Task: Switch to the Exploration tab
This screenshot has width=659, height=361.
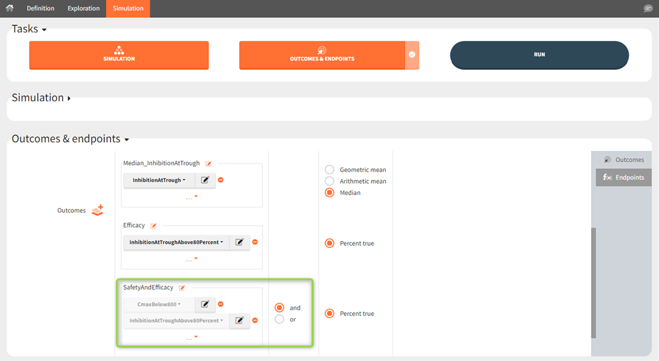Action: (x=83, y=8)
